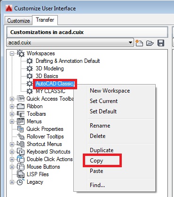Choose Set Current from context menu
This screenshot has height=197, width=174.
coord(103,101)
